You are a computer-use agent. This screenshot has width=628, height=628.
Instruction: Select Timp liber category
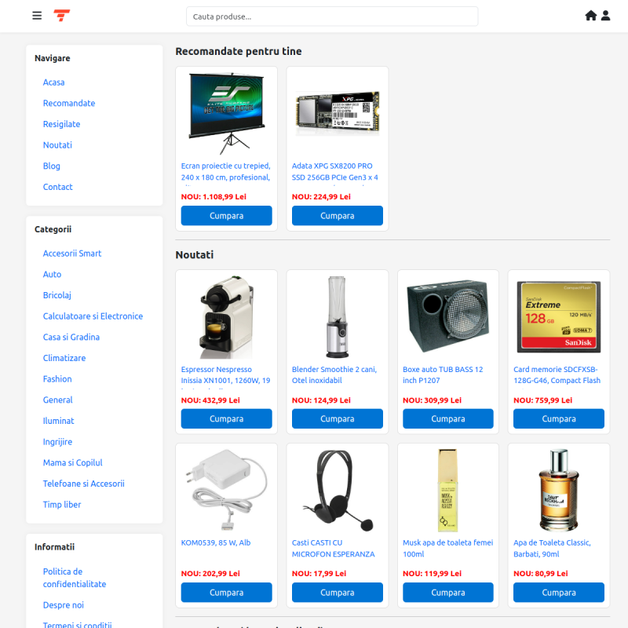(62, 505)
